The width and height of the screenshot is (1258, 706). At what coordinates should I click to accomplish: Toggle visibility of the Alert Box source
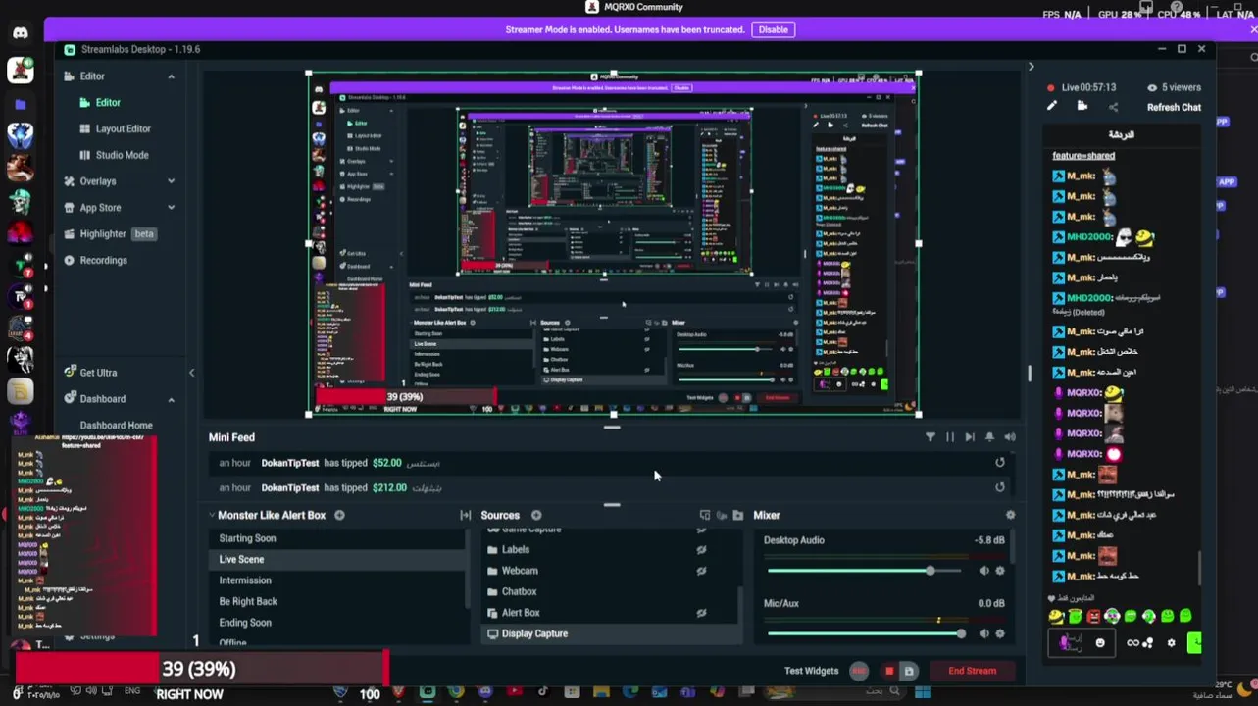point(701,613)
